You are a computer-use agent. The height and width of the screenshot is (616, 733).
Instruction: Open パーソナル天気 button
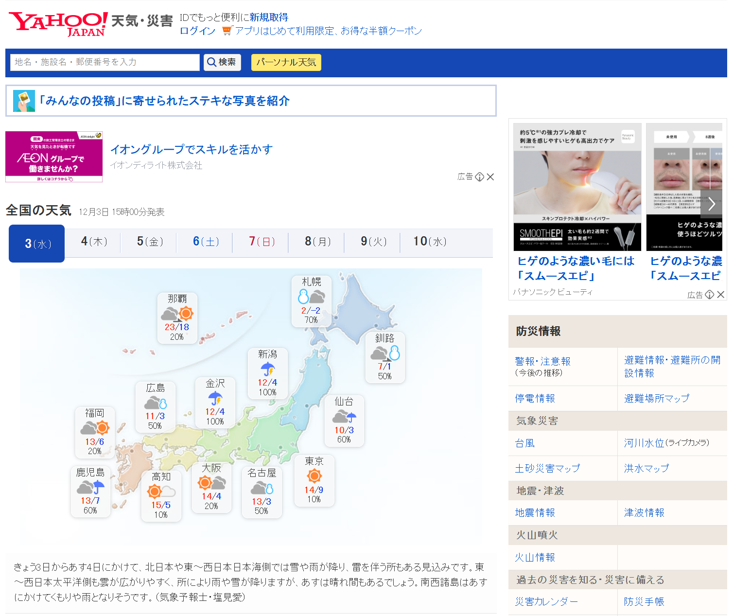(x=286, y=62)
